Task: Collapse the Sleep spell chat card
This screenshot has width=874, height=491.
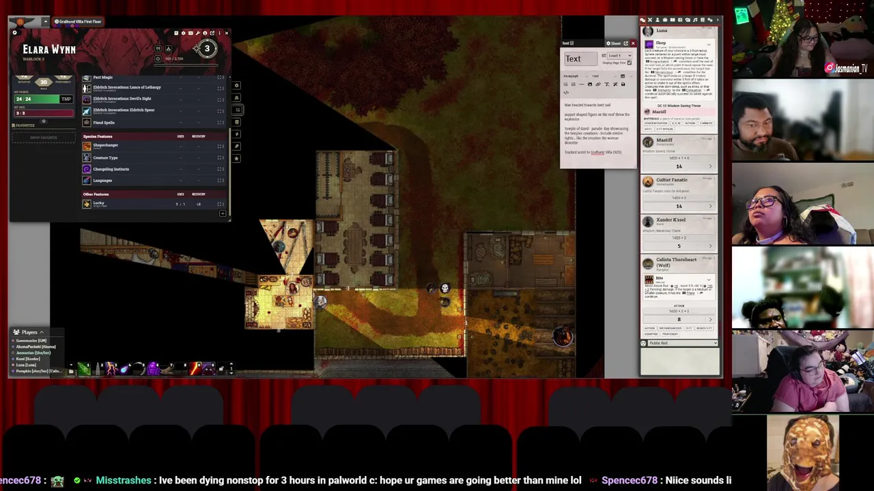Action: click(708, 44)
